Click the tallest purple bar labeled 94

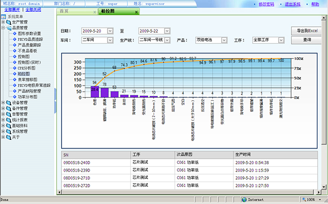[x=95, y=92]
